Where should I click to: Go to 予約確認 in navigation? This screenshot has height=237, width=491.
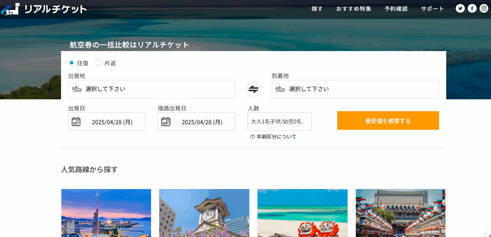coord(396,9)
